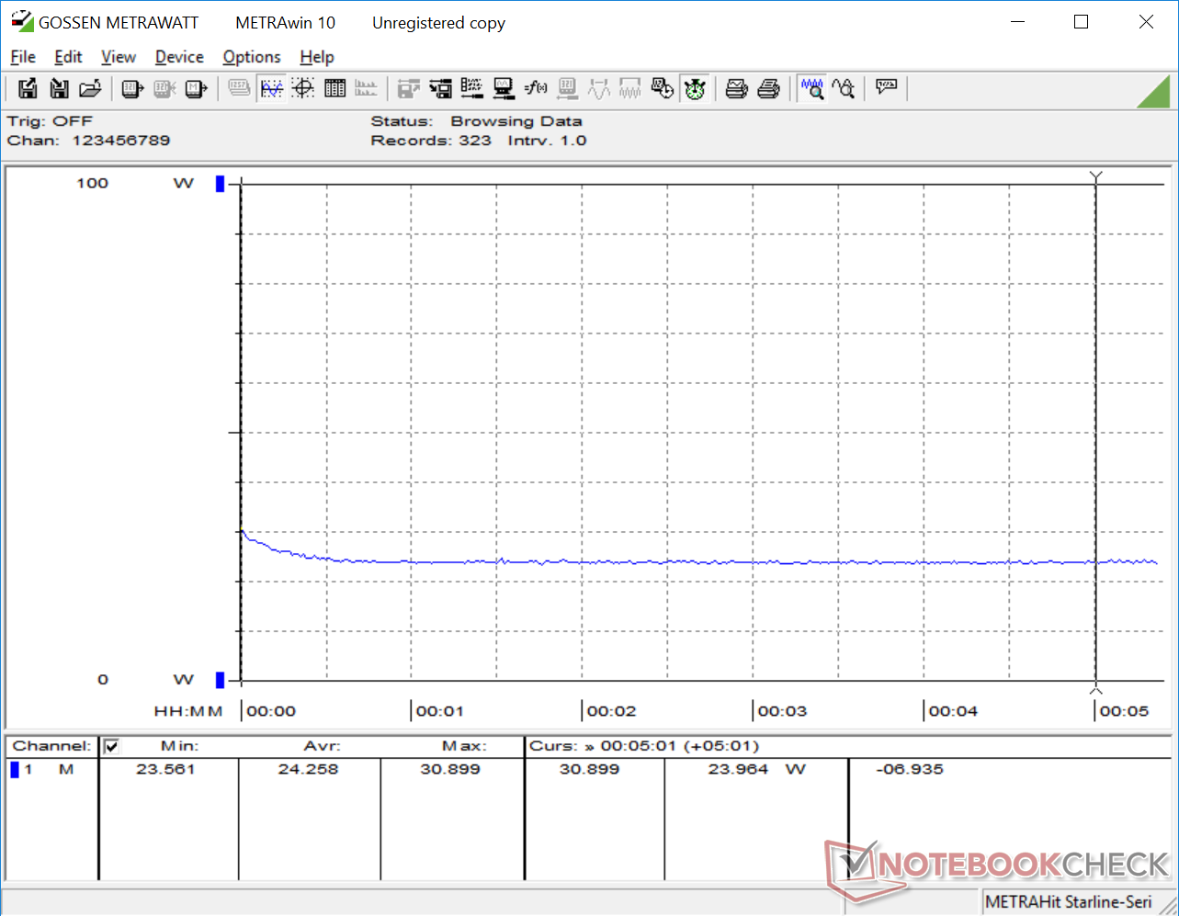The width and height of the screenshot is (1179, 916).
Task: Click the speech bubble comment icon
Action: [886, 88]
